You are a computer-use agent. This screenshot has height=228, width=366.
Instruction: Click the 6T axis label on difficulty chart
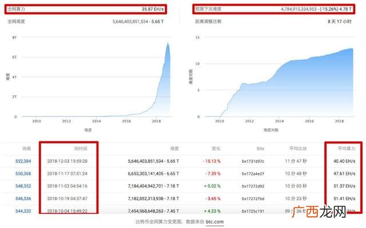coord(14,57)
